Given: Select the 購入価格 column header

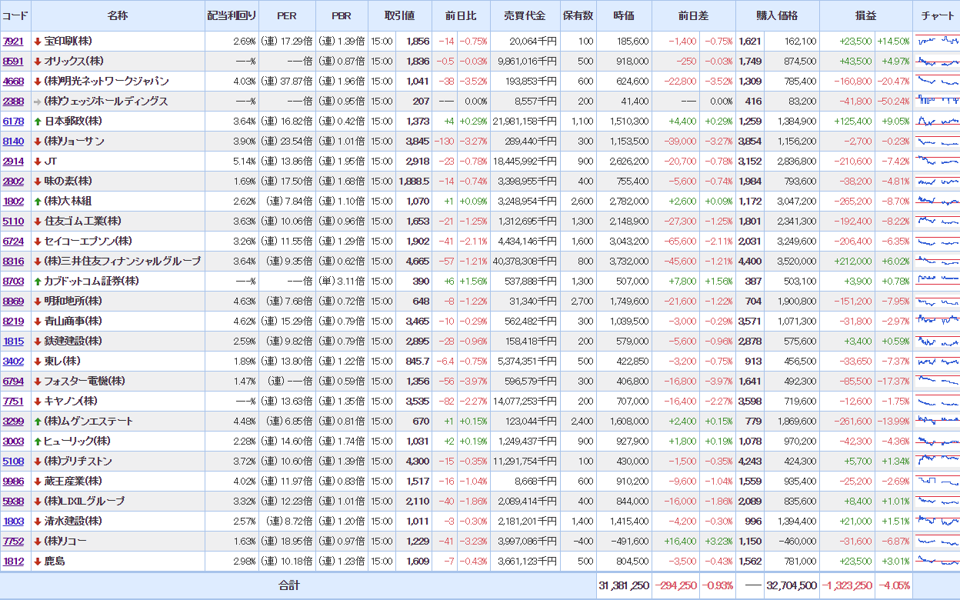Looking at the screenshot, I should (x=777, y=16).
